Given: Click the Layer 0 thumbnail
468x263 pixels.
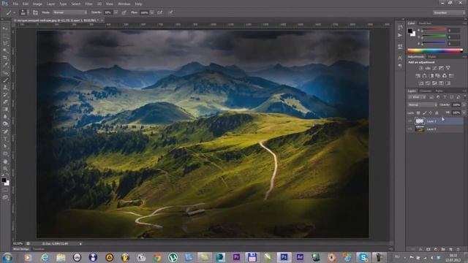Looking at the screenshot, I should tap(420, 129).
